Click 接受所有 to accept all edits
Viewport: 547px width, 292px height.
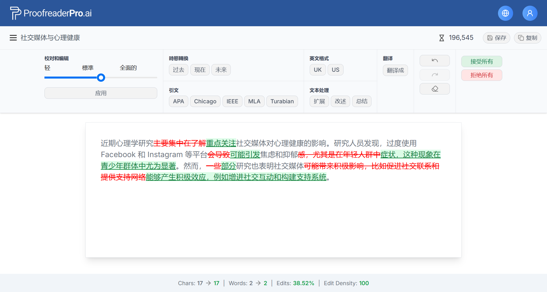click(481, 61)
